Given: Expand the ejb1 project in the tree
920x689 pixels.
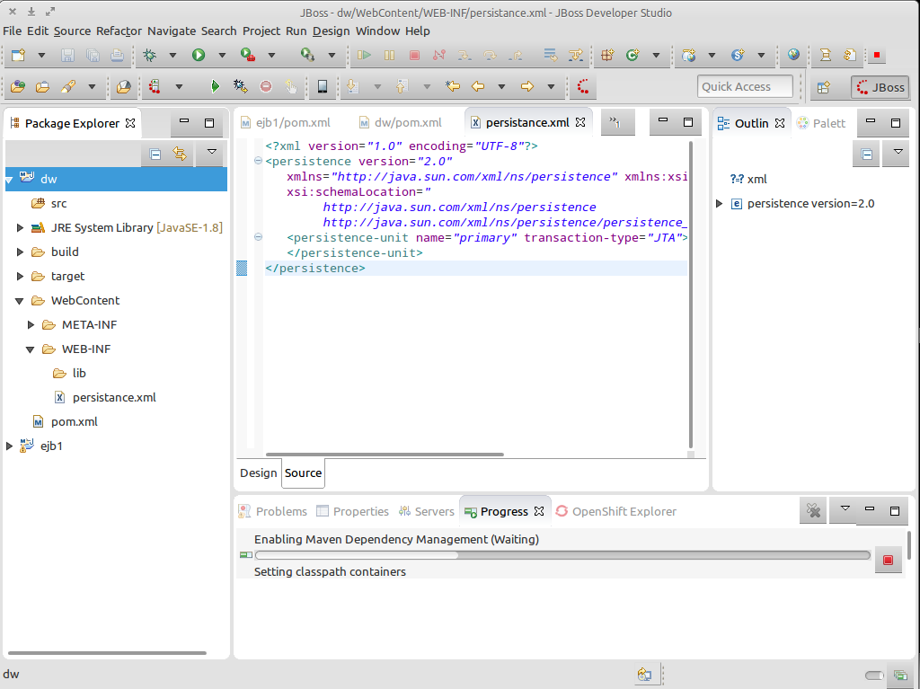Looking at the screenshot, I should pyautogui.click(x=10, y=446).
